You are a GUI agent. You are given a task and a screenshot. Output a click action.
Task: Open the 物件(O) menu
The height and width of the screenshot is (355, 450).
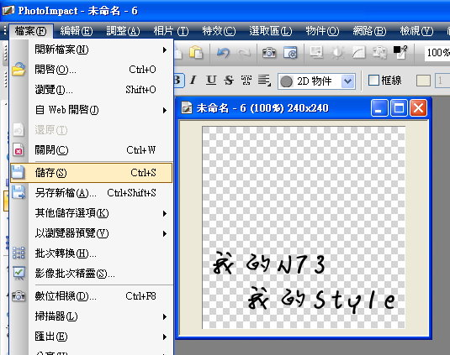coord(322,31)
